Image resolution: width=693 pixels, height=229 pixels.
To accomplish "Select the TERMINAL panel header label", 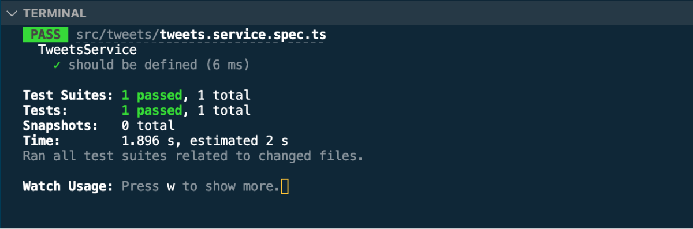I will click(55, 13).
